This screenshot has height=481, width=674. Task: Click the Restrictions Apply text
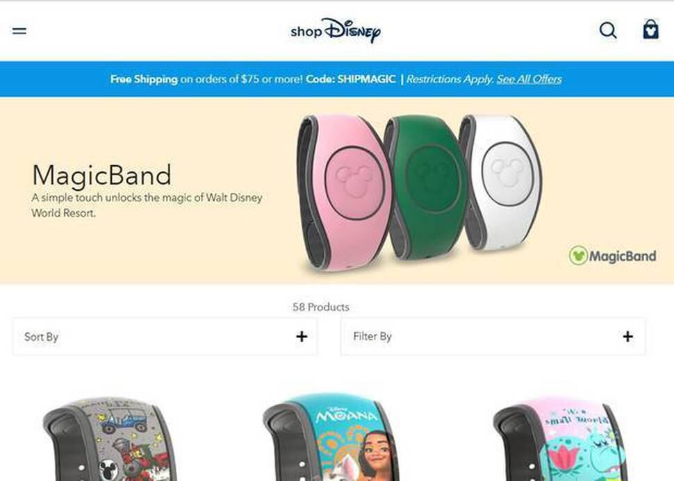click(x=450, y=79)
